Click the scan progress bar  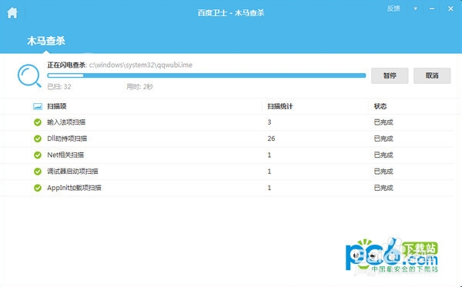(x=206, y=75)
